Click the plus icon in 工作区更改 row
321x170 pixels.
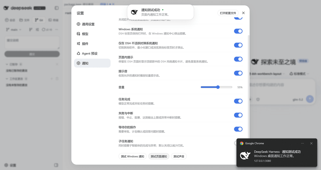click(x=52, y=79)
